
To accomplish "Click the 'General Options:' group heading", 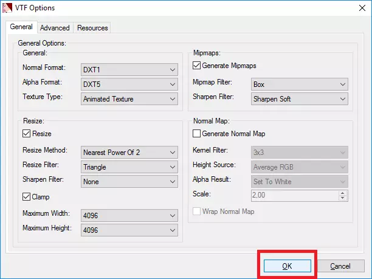I will [42, 43].
